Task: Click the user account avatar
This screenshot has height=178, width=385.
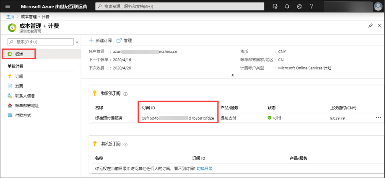Action: (x=378, y=6)
